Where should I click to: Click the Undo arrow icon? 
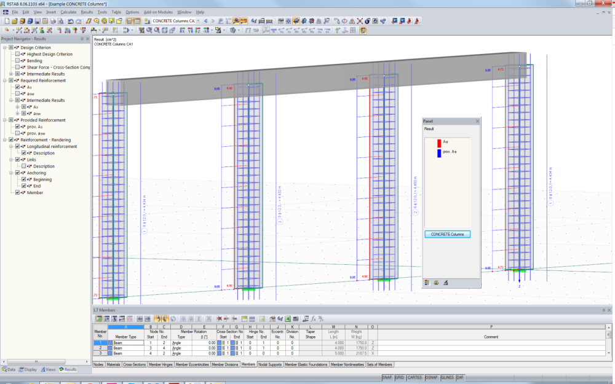[x=71, y=21]
